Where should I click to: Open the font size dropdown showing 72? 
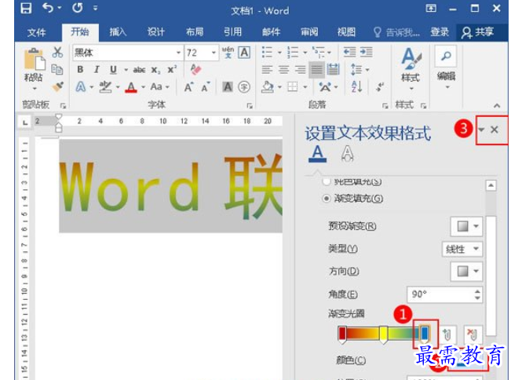click(x=214, y=53)
